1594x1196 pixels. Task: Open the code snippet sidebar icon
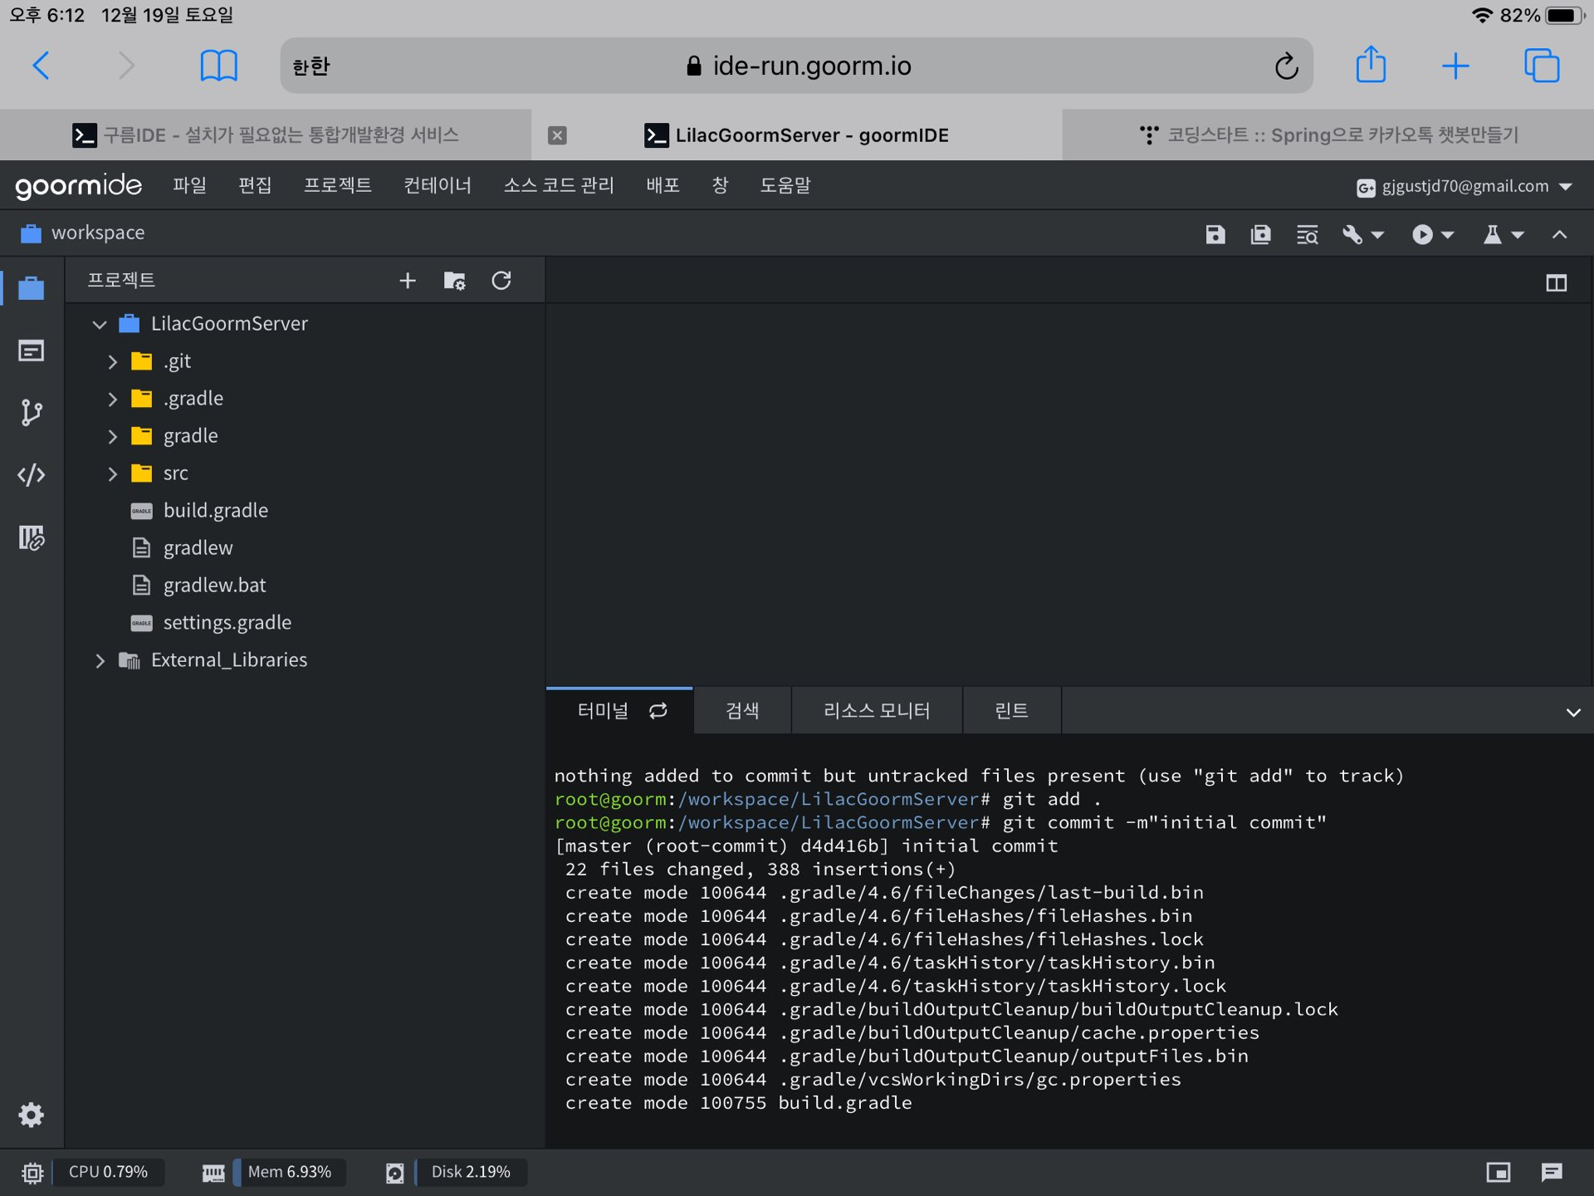click(31, 475)
